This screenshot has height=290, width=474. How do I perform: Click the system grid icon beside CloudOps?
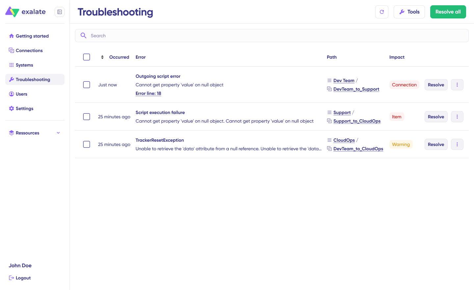(329, 140)
